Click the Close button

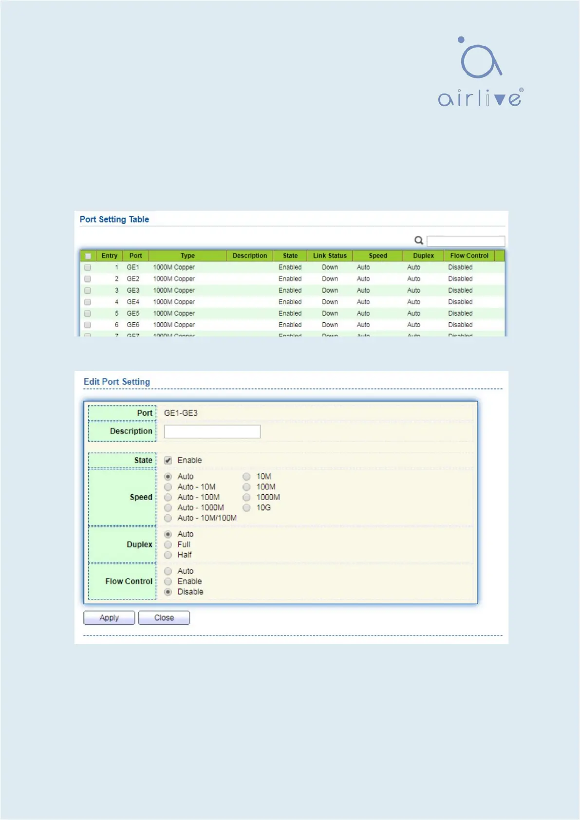(x=164, y=618)
